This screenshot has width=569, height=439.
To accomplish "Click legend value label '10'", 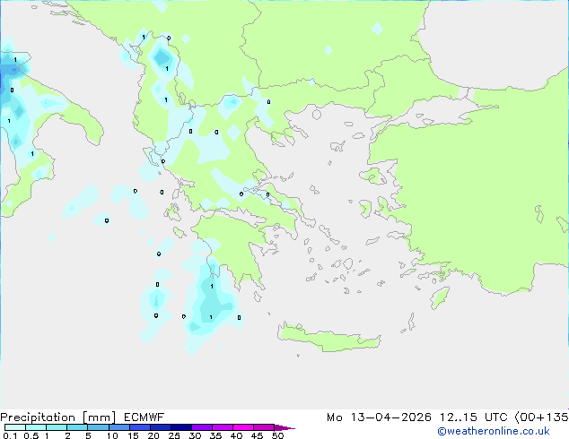I will point(112,435).
